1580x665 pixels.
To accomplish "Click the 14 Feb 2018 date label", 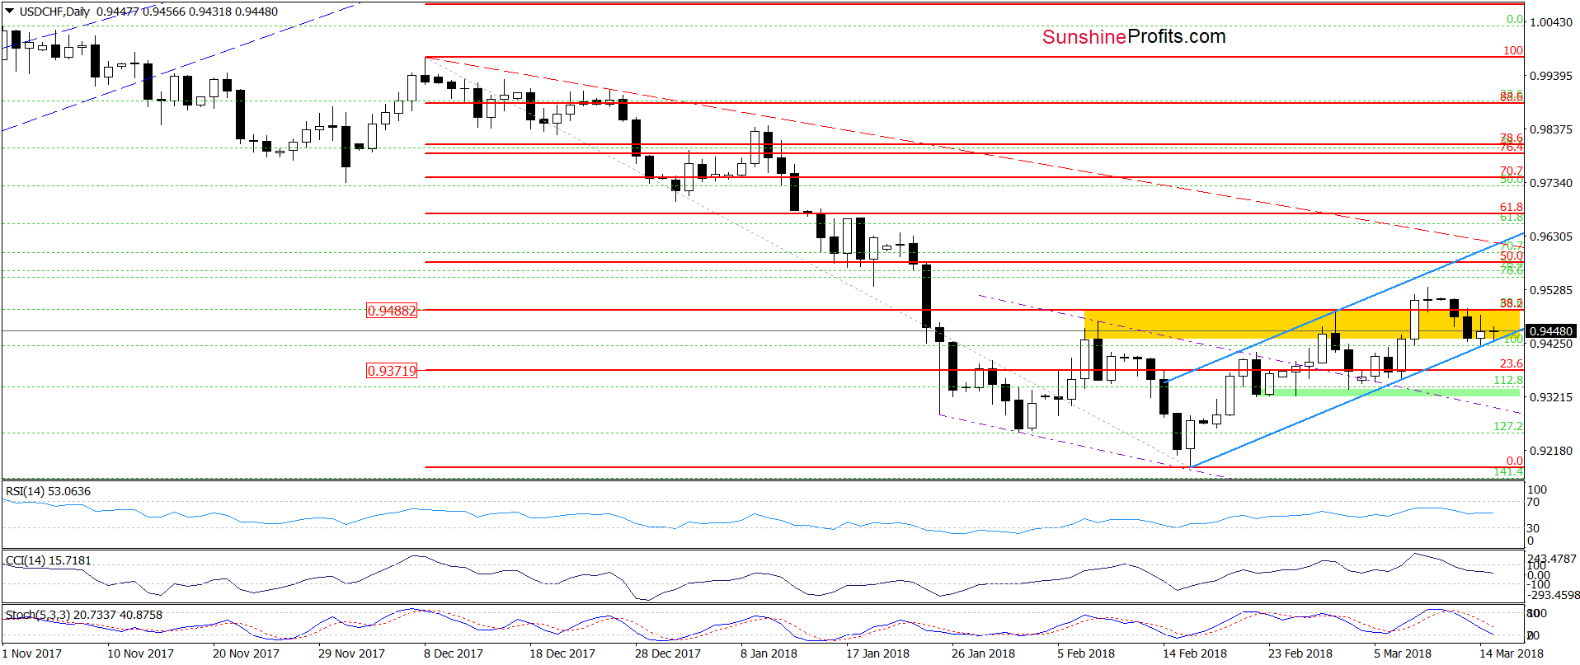I will (x=1195, y=653).
